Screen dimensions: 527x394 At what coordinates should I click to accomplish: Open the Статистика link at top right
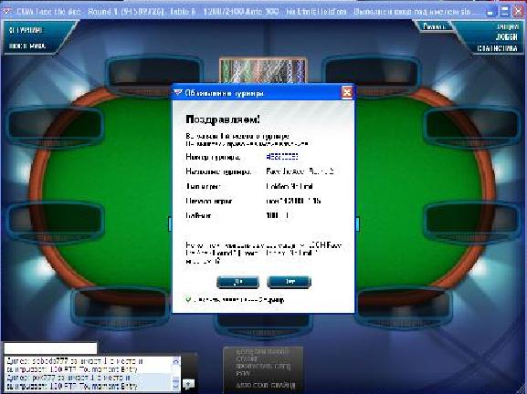tap(498, 48)
